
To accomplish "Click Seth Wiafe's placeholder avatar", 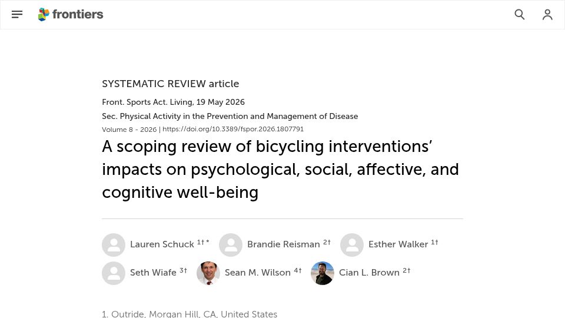I will [114, 273].
